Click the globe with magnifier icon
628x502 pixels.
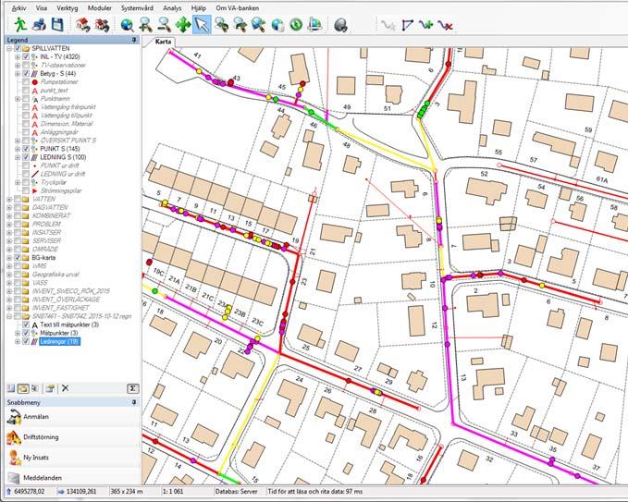point(127,25)
